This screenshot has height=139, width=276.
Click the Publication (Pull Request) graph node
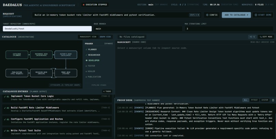tap(17, 73)
